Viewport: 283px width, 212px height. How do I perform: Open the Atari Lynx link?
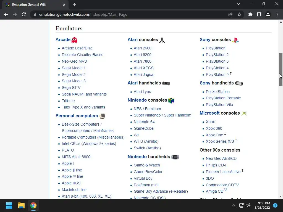pyautogui.click(x=142, y=92)
